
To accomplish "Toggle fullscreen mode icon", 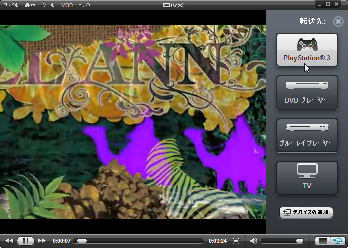I will pos(236,241).
